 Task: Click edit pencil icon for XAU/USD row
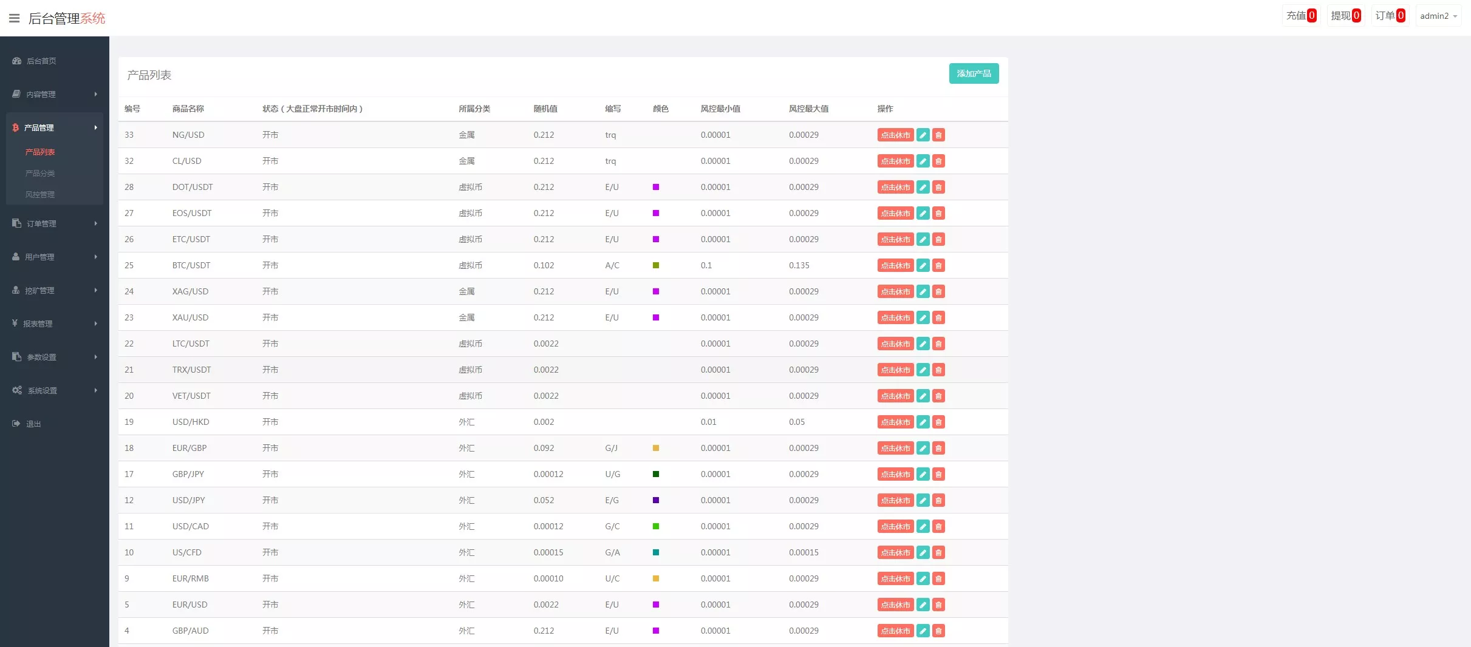923,317
